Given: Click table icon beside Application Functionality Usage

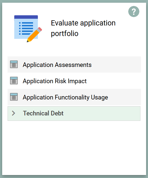Looking at the screenshot, I should 14,97.
